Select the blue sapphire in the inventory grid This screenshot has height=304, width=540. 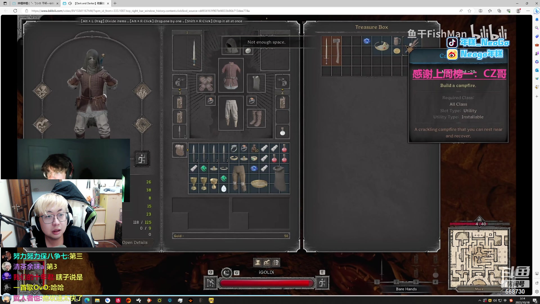tap(254, 168)
